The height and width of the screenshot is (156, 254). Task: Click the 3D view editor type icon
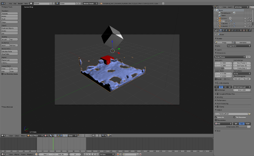coord(3,136)
